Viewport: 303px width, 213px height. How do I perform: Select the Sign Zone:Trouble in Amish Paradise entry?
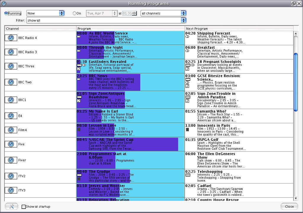click(239, 100)
